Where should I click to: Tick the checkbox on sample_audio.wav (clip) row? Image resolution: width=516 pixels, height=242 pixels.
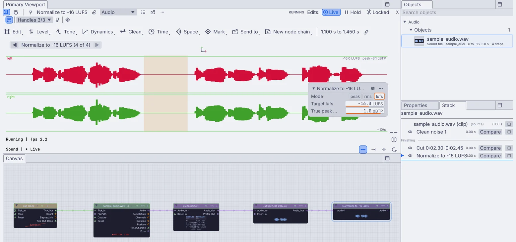(x=509, y=124)
